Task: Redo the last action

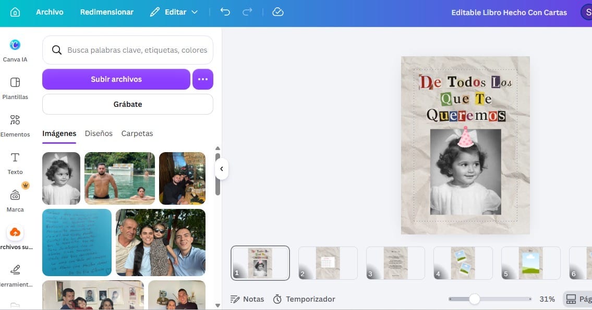Action: [x=247, y=12]
